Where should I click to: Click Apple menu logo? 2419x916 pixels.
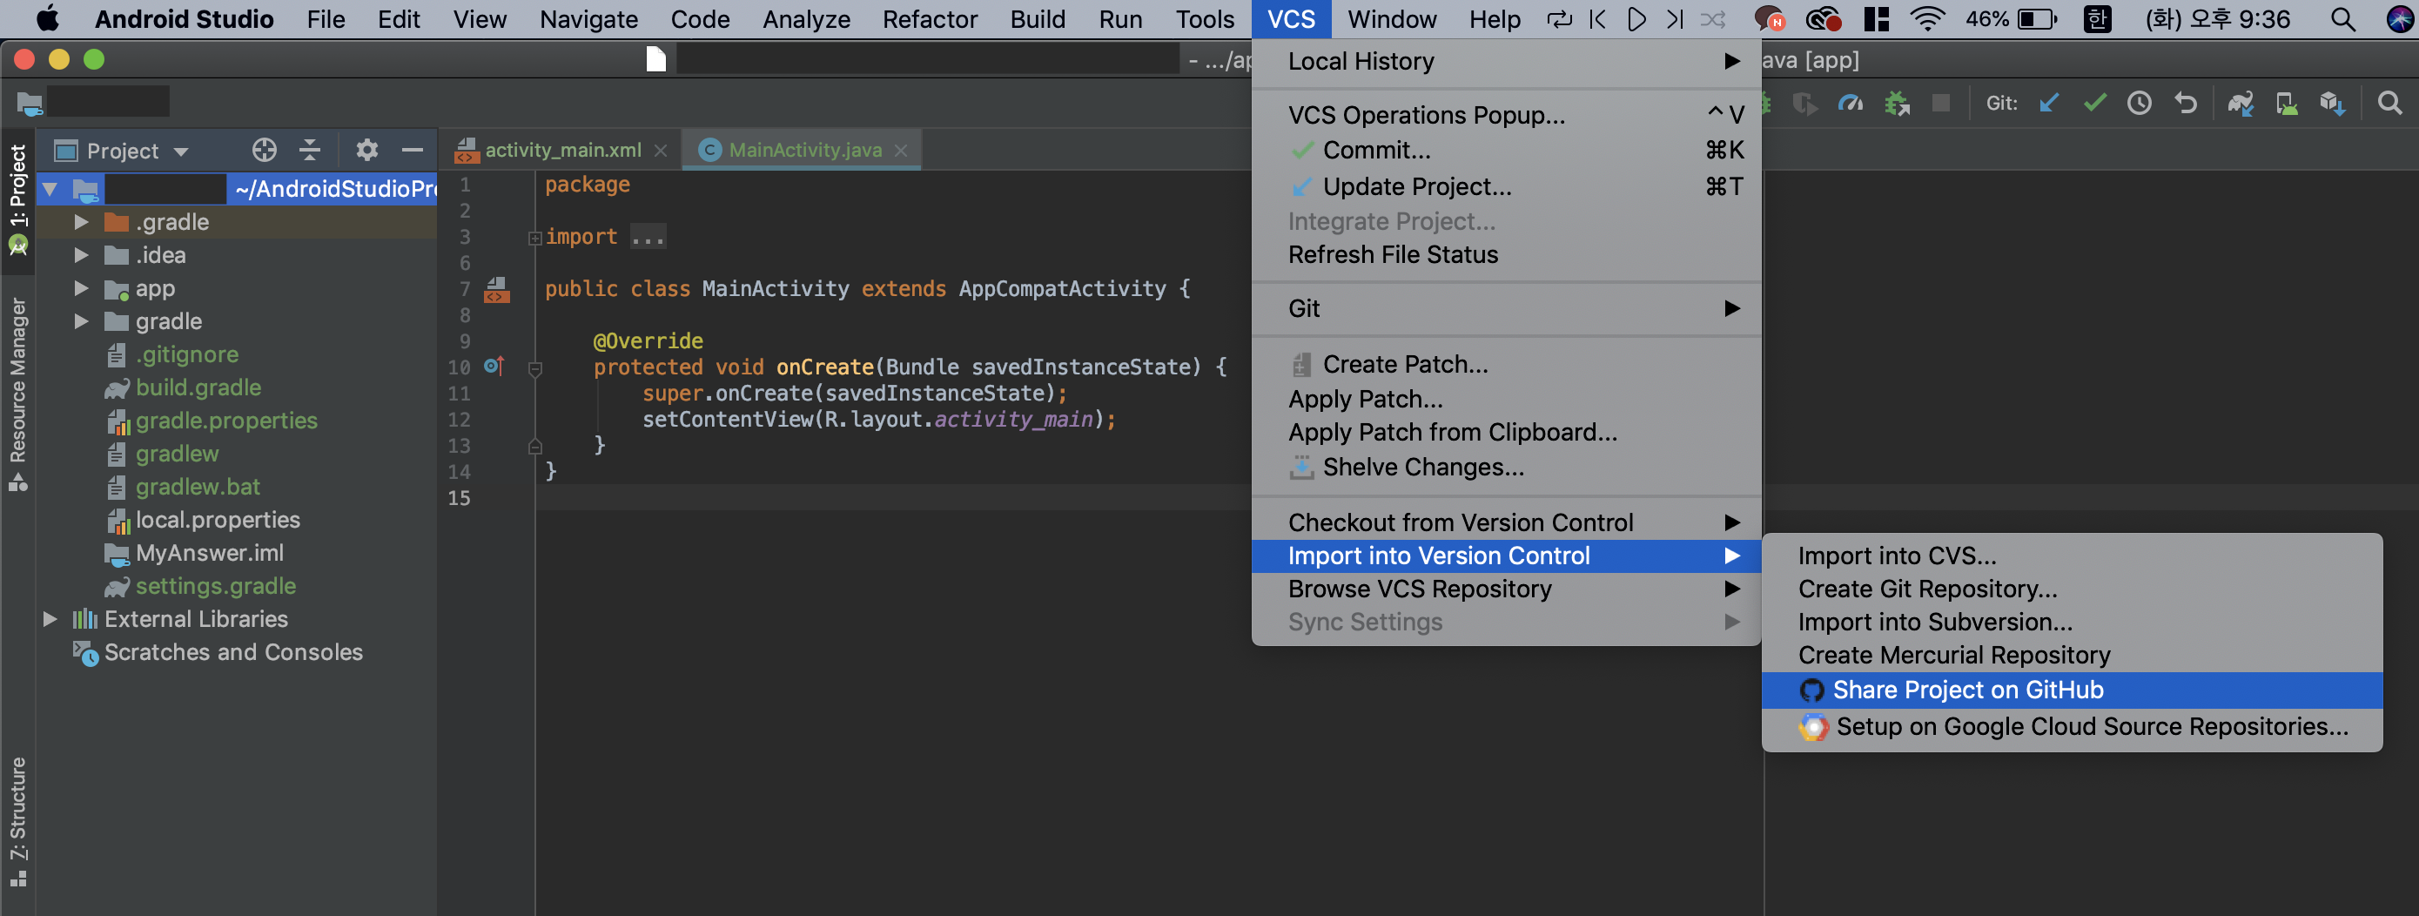click(47, 19)
